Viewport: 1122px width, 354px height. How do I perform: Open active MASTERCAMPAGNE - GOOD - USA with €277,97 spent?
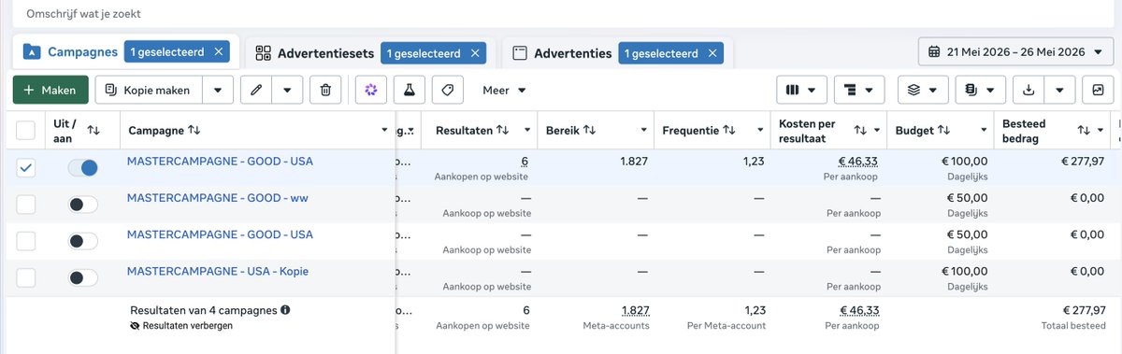tap(220, 161)
